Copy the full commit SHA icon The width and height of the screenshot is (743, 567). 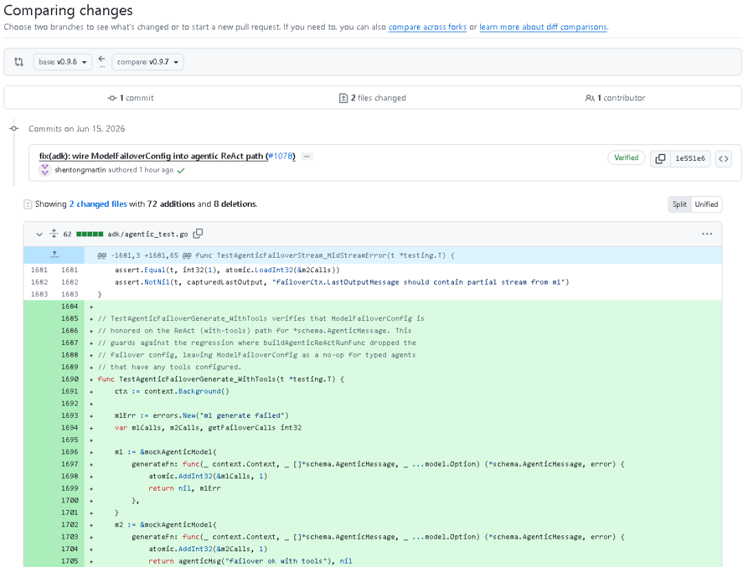[x=660, y=159]
